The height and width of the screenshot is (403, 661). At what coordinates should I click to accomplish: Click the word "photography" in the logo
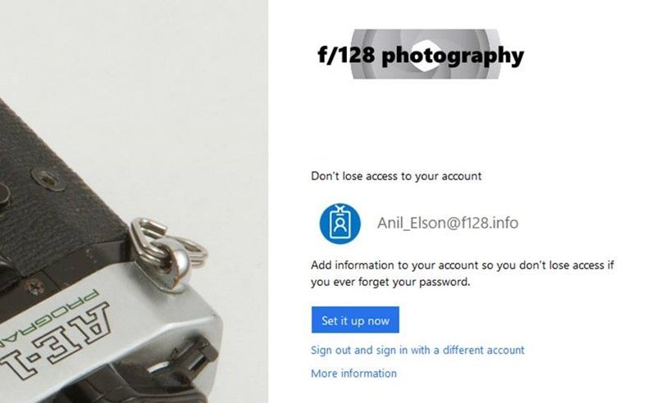tap(453, 57)
